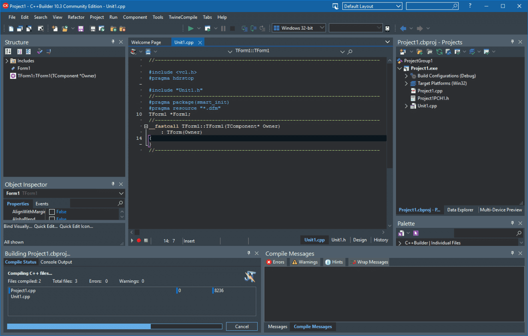Click the blue Back navigation arrow

click(403, 28)
